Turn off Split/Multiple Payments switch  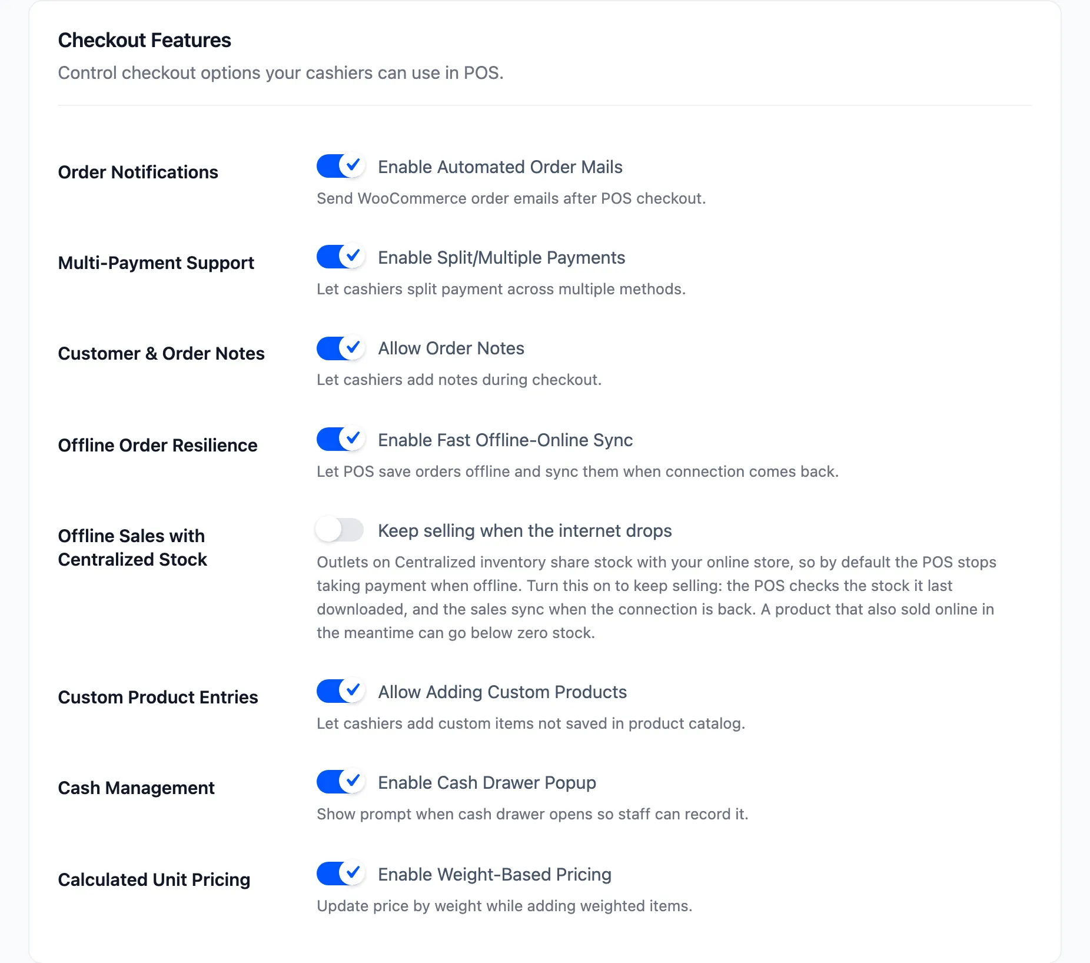point(340,257)
